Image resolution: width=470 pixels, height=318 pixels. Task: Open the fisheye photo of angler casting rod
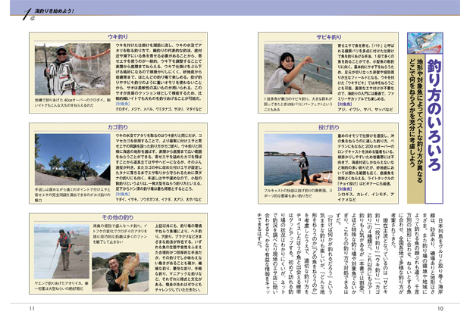click(73, 159)
